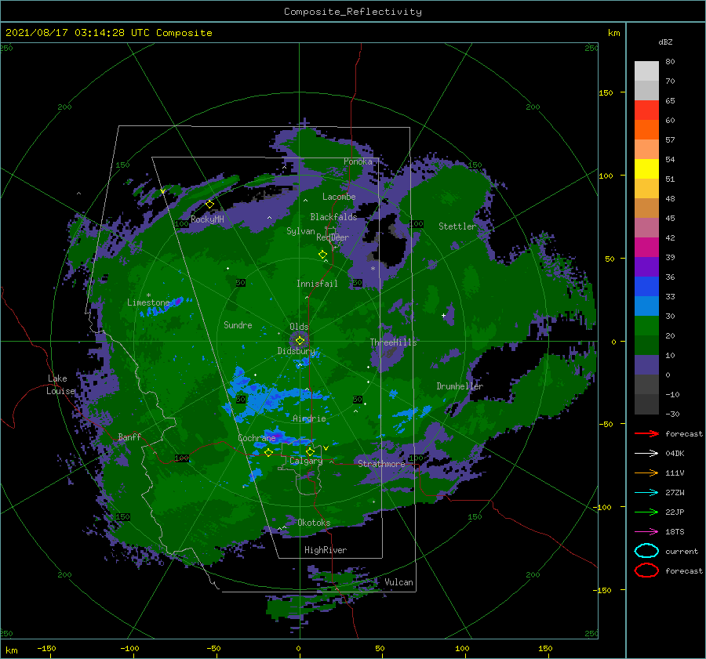Image resolution: width=706 pixels, height=659 pixels.
Task: Click the Sylvan label on map
Action: [300, 231]
